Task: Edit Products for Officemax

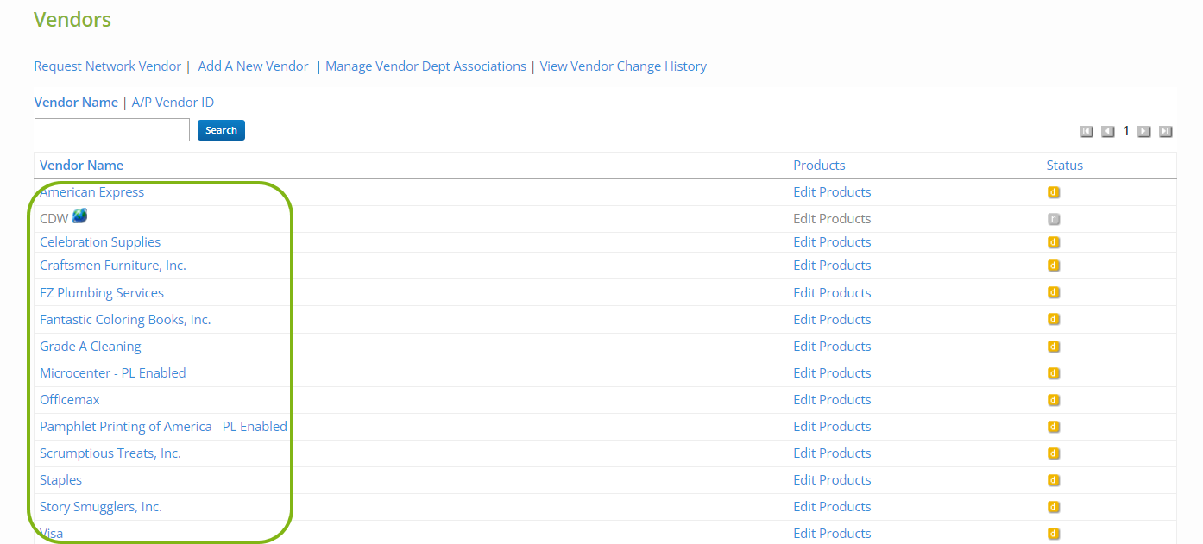Action: tap(832, 400)
